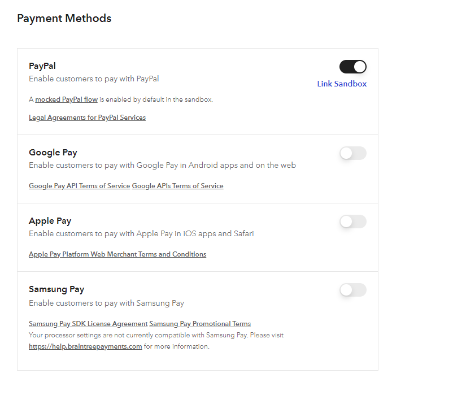The height and width of the screenshot is (395, 453).
Task: Enable the Google Pay toggle
Action: click(353, 153)
